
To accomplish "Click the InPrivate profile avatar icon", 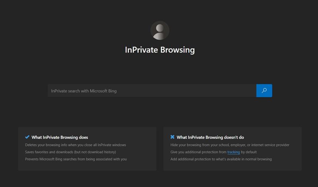I will point(160,31).
